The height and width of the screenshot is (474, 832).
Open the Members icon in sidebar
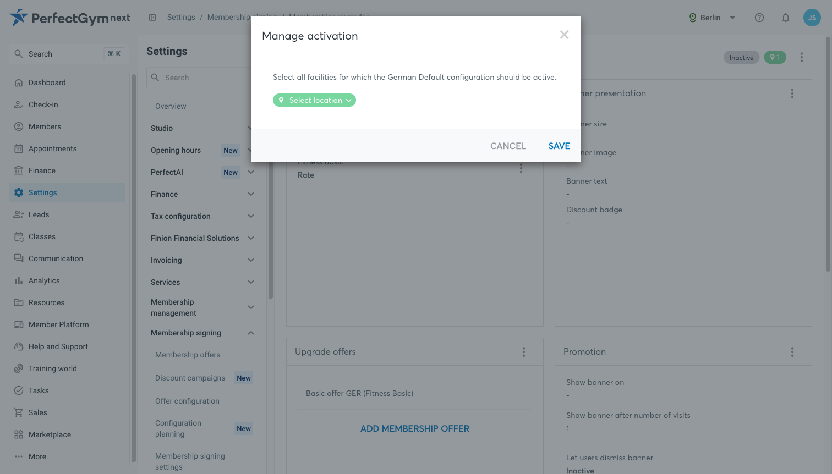click(x=19, y=126)
